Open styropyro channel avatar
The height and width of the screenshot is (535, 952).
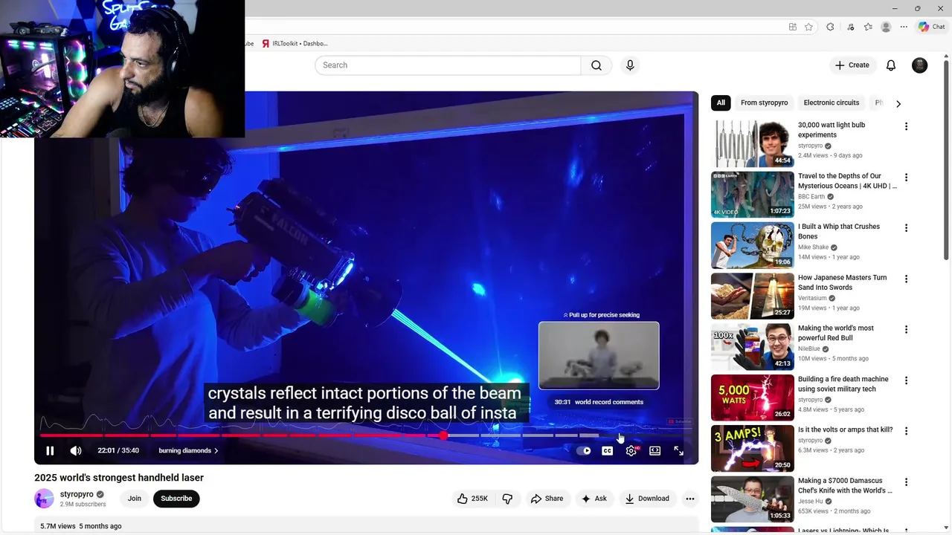point(45,499)
